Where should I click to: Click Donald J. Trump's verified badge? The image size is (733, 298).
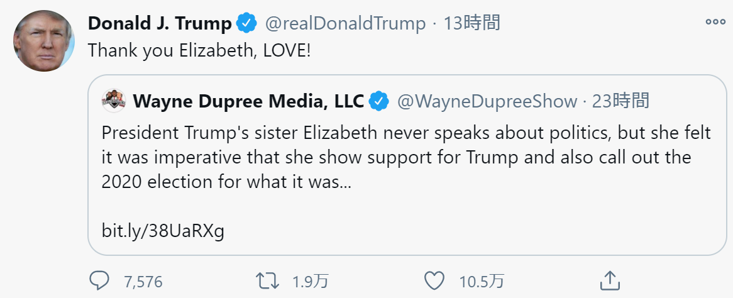[246, 24]
